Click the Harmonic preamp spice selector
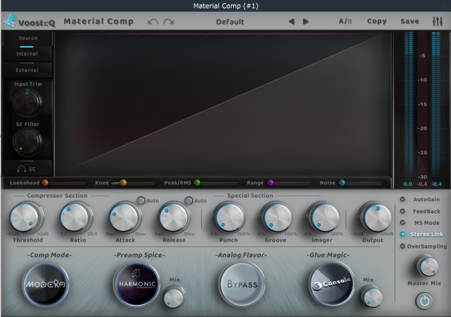The width and height of the screenshot is (451, 317). tap(137, 284)
